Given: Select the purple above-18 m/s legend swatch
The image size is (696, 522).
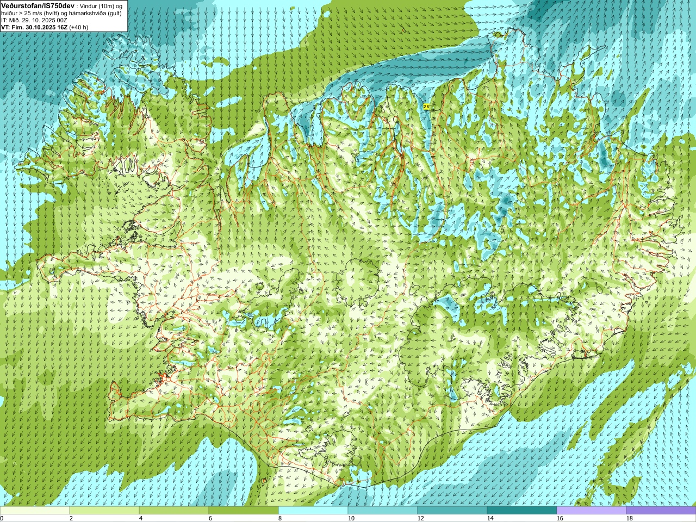Looking at the screenshot, I should coord(661,511).
